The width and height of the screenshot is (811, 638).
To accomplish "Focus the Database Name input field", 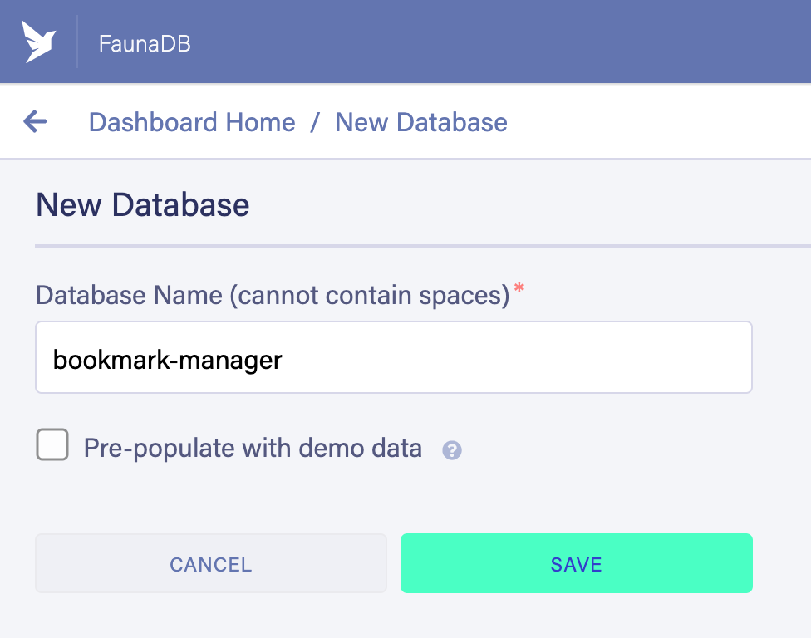I will coord(394,357).
